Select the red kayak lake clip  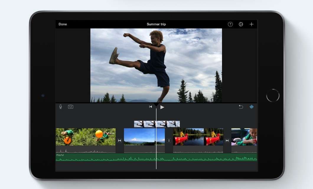click(198, 137)
